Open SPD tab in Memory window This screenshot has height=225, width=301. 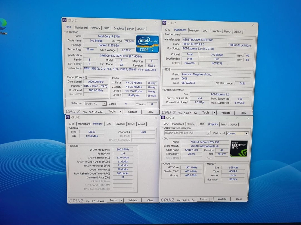coord(109,124)
